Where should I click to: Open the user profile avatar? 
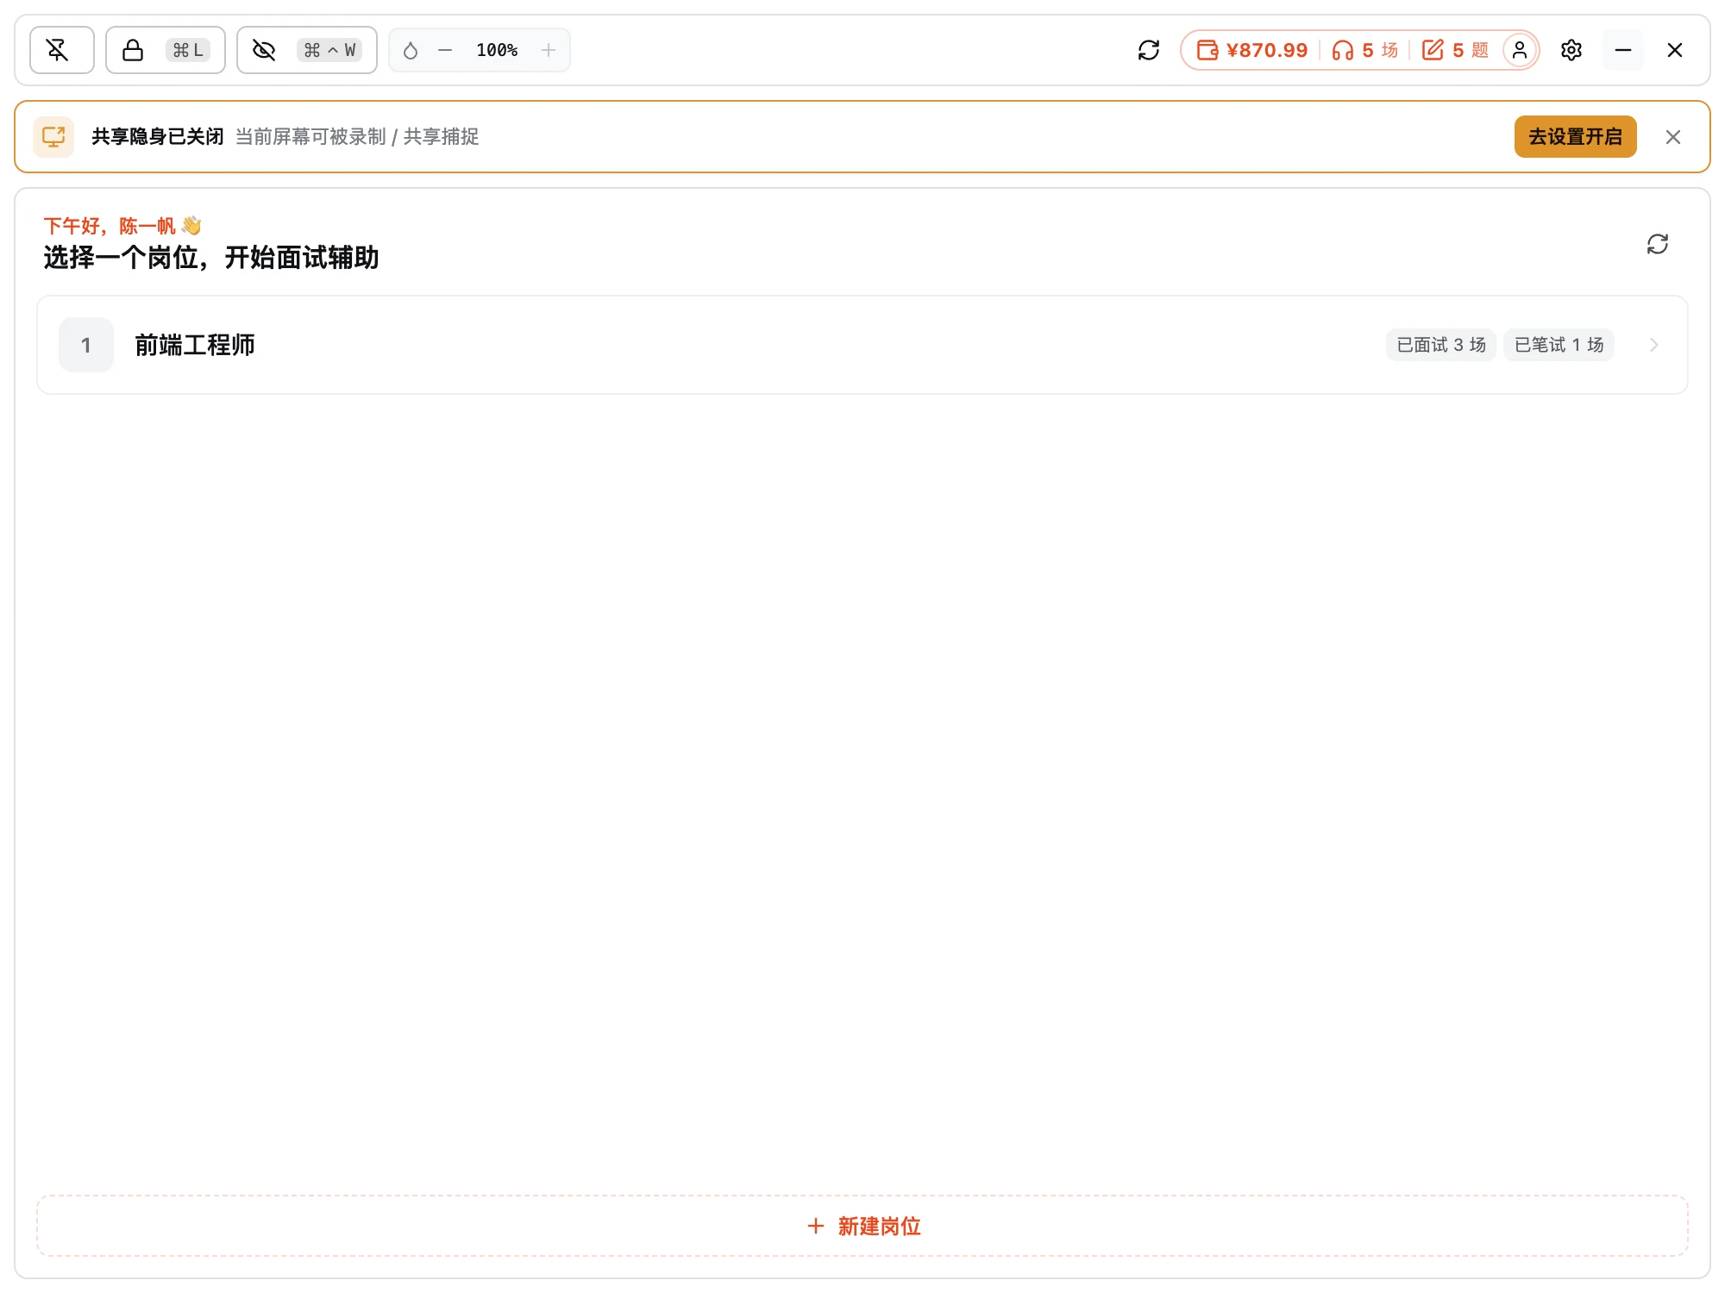pyautogui.click(x=1520, y=50)
